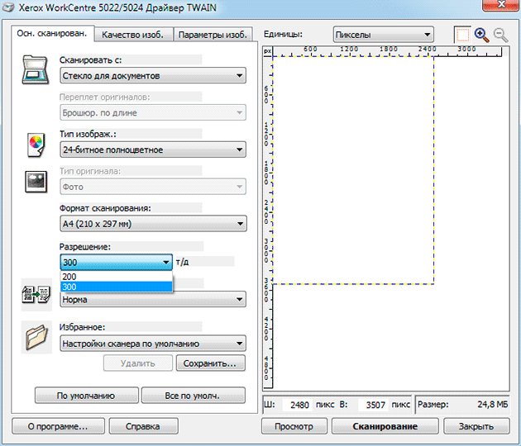Viewport: 521px width, 446px height.
Task: Select the scan area selection tool
Action: tap(462, 35)
